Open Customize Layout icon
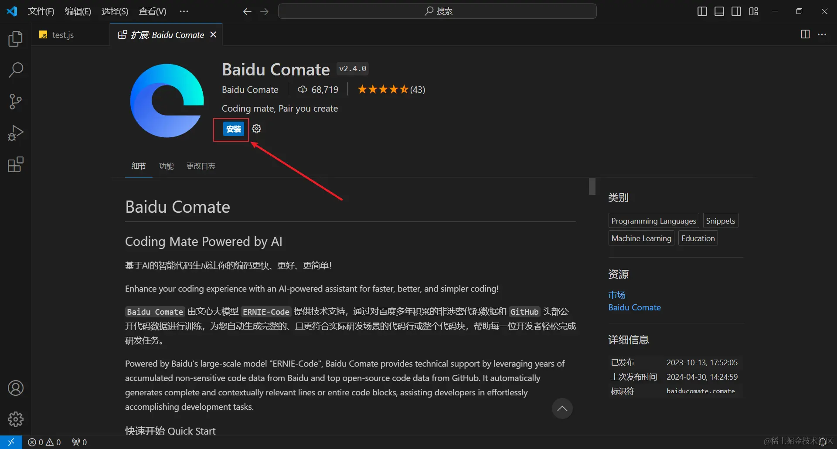This screenshot has height=449, width=837. (x=754, y=11)
